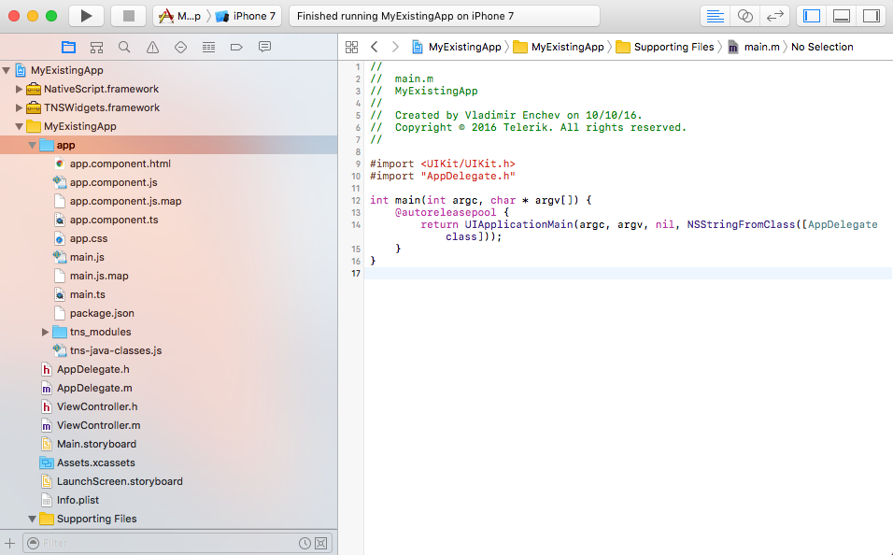Show the Report navigator
Screen dimensions: 893x555
266,46
